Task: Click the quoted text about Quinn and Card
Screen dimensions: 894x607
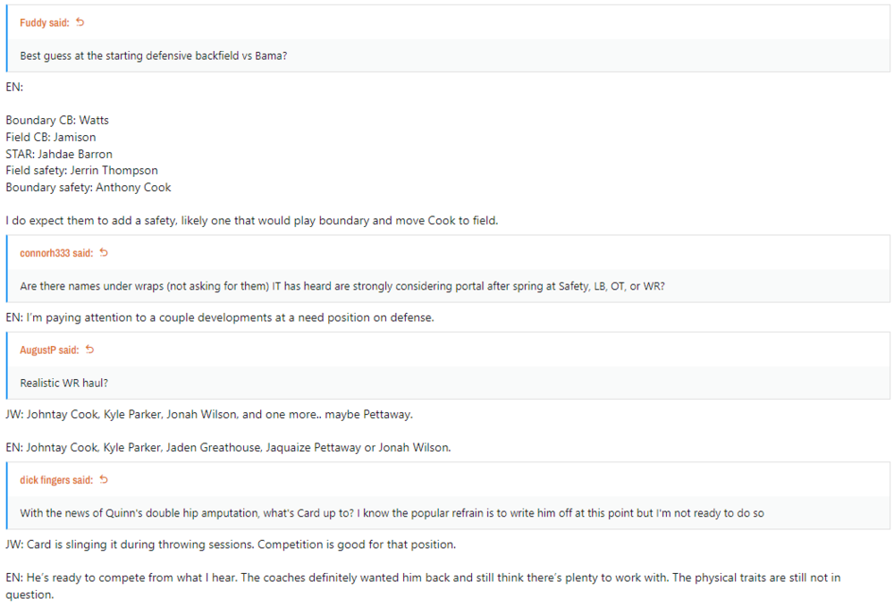Action: click(x=392, y=513)
